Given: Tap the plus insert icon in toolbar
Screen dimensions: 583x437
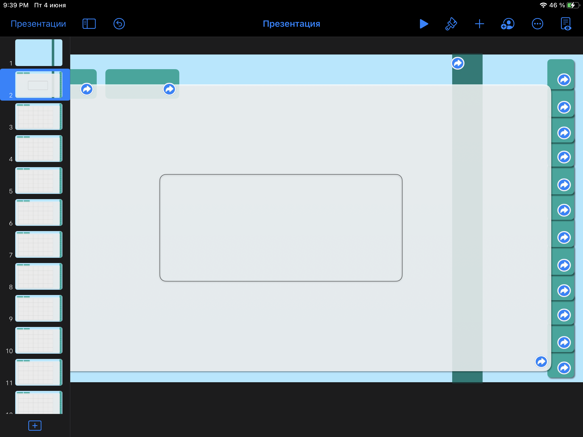Looking at the screenshot, I should [x=479, y=24].
